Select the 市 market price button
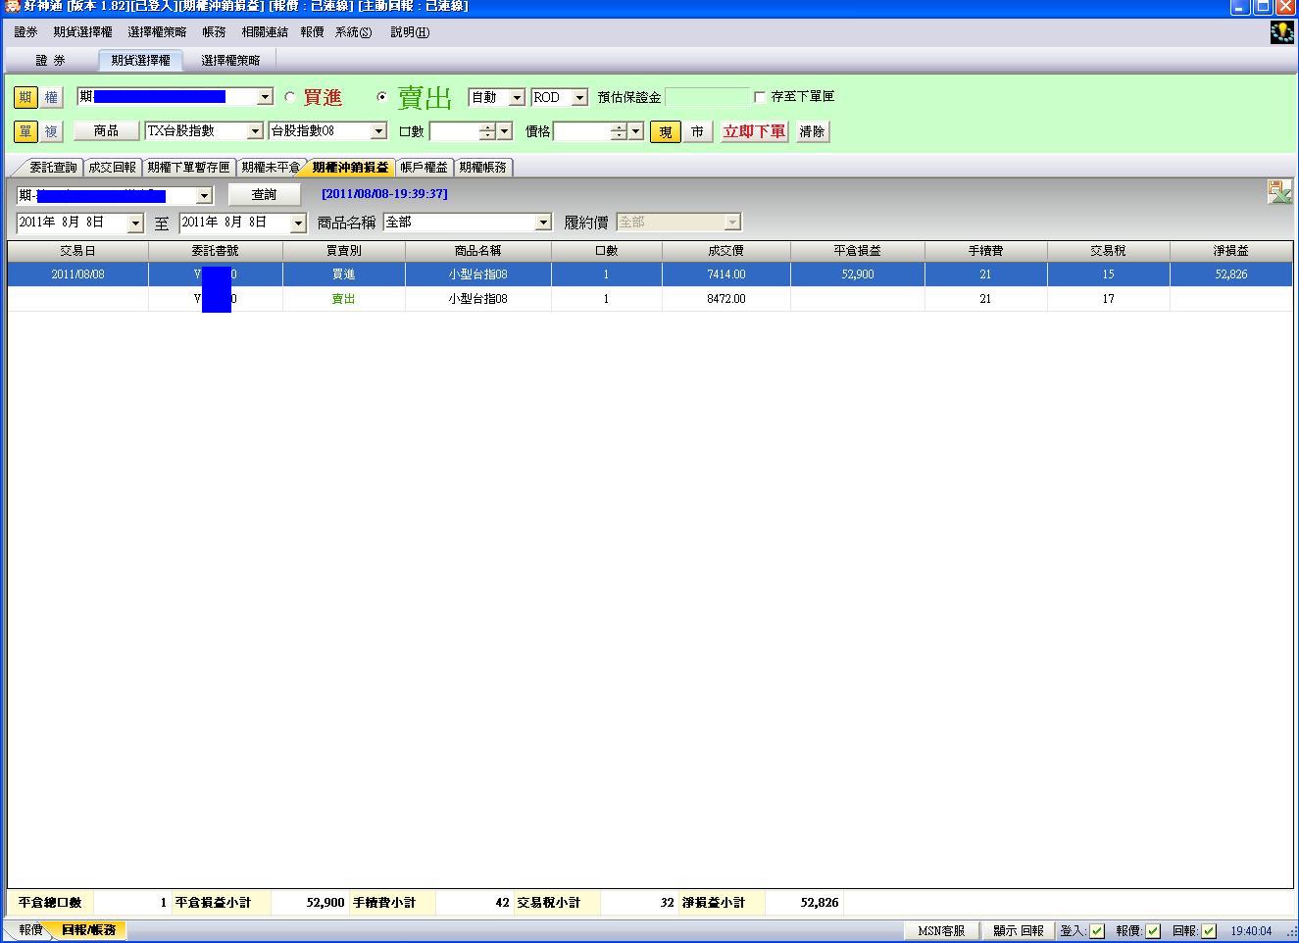Image resolution: width=1299 pixels, height=943 pixels. [697, 131]
